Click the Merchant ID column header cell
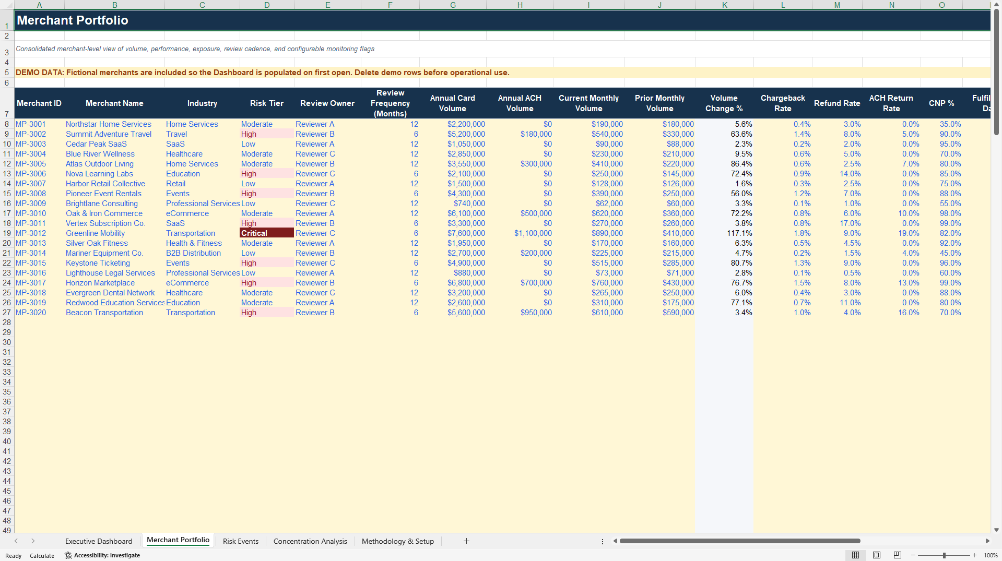 [x=39, y=103]
